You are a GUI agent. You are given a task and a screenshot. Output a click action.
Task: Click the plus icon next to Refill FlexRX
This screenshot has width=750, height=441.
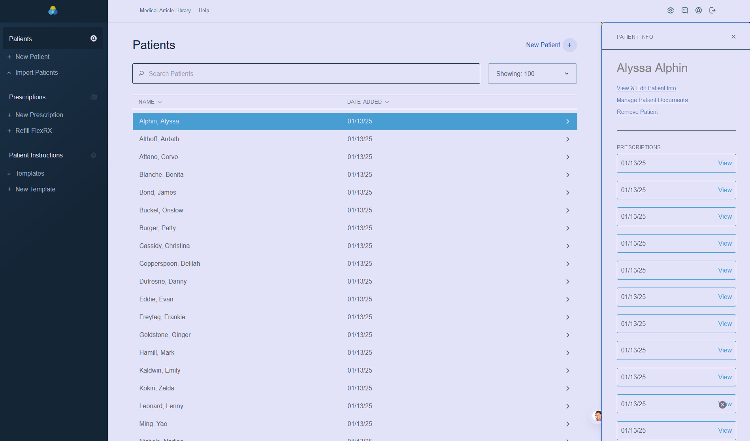(x=9, y=131)
